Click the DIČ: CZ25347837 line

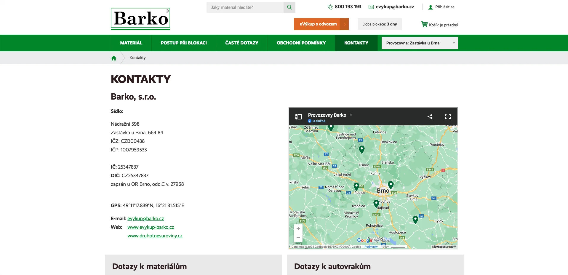(130, 176)
